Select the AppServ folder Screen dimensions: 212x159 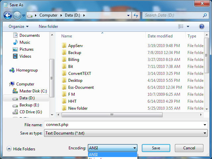73,46
